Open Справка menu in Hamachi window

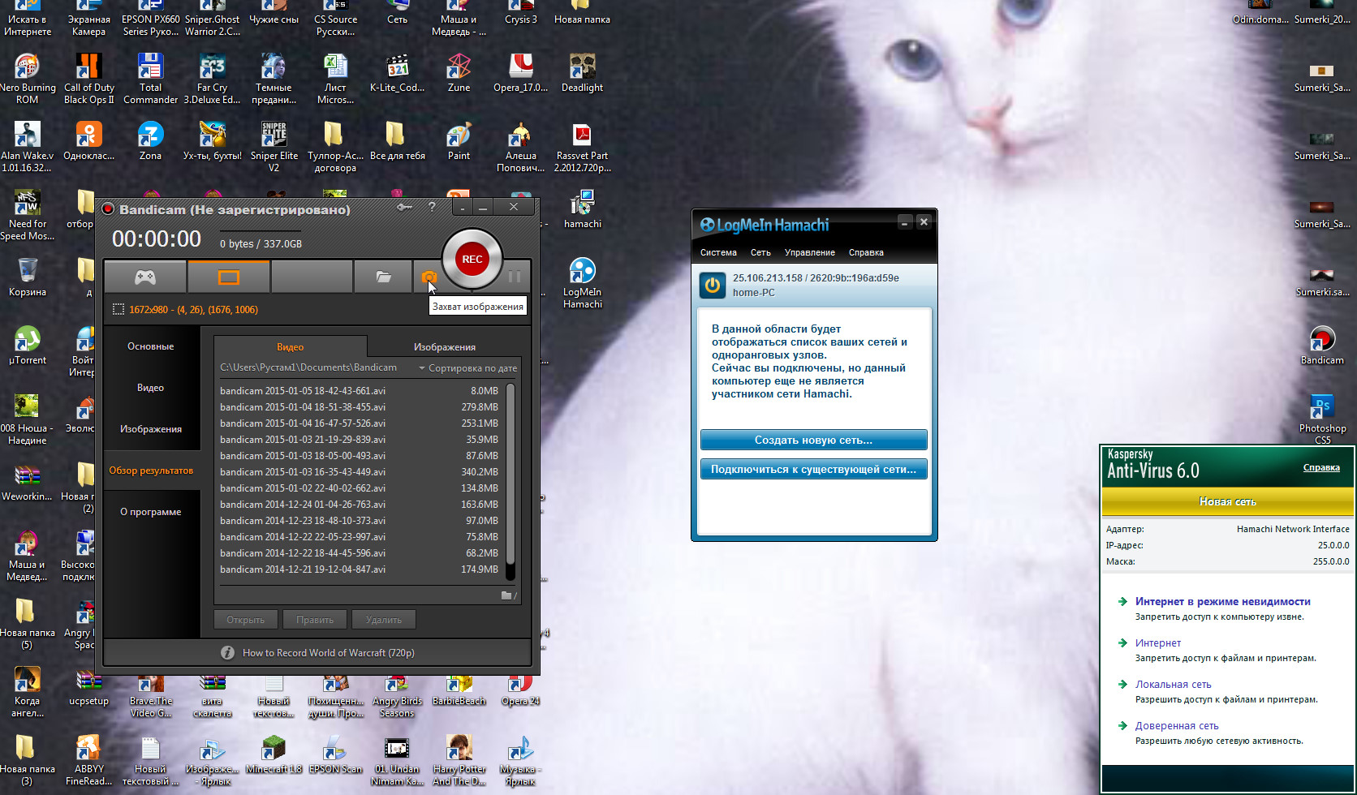point(866,252)
